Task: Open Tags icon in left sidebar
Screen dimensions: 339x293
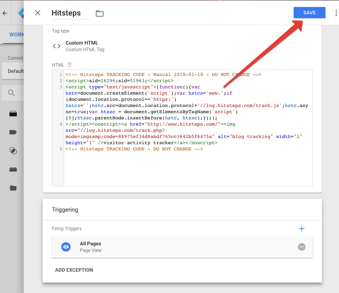Action: [13, 132]
